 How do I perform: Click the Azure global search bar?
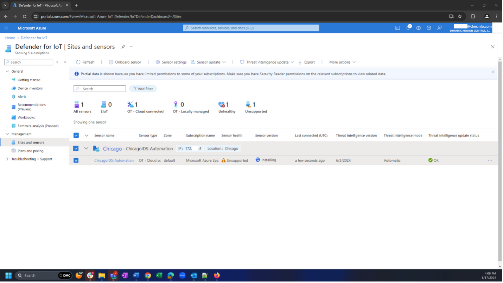point(251,28)
